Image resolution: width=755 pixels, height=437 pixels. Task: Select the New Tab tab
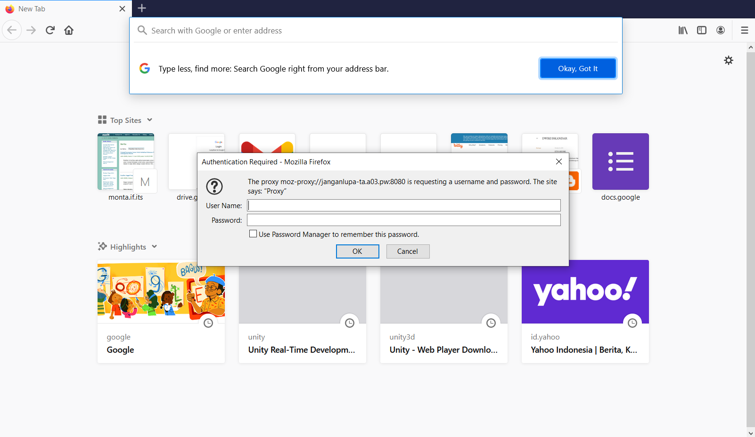[66, 9]
